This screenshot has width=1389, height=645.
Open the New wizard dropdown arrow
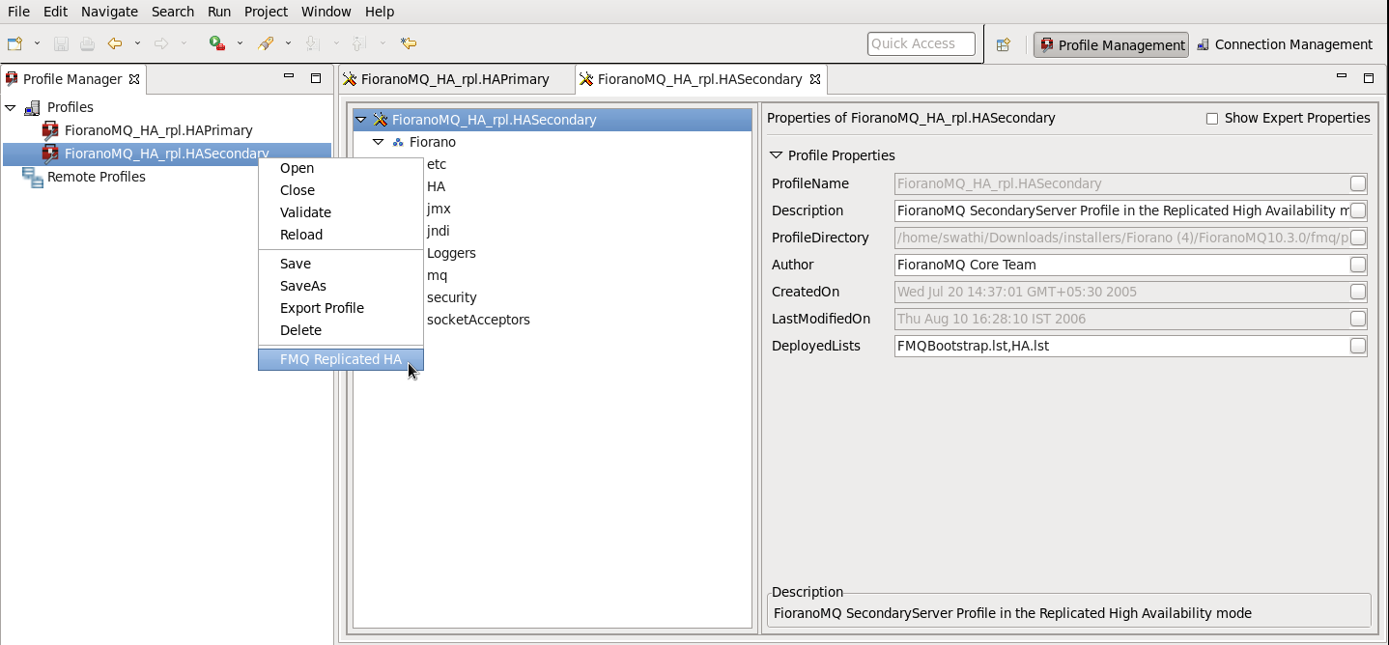(x=37, y=43)
